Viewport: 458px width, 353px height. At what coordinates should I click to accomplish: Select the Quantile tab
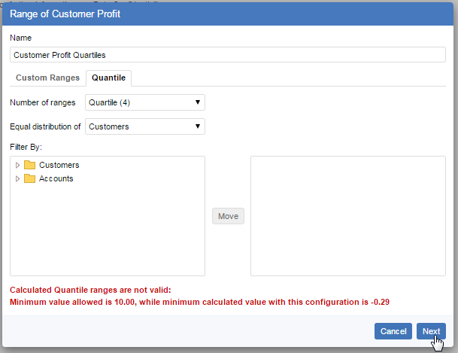pyautogui.click(x=108, y=78)
